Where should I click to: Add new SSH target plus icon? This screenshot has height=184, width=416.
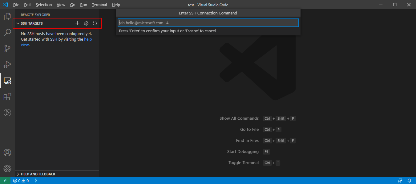click(x=77, y=23)
